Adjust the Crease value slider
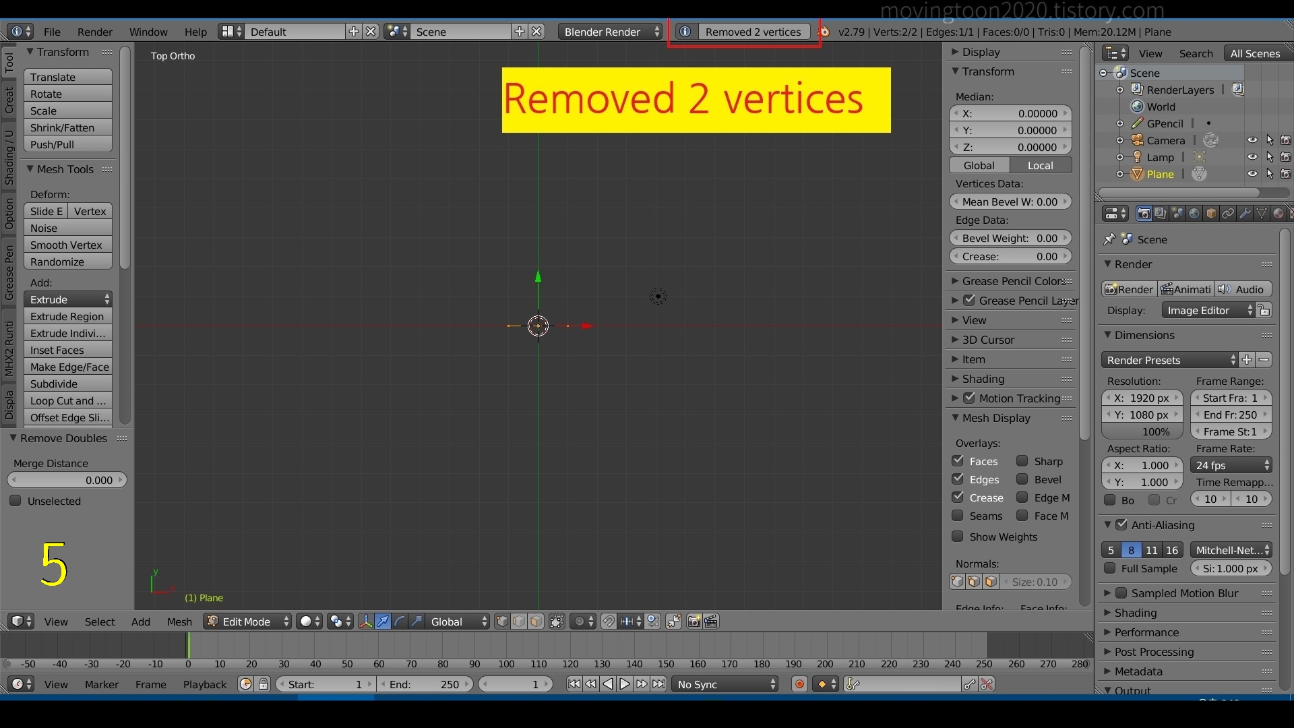This screenshot has height=728, width=1294. point(1010,256)
